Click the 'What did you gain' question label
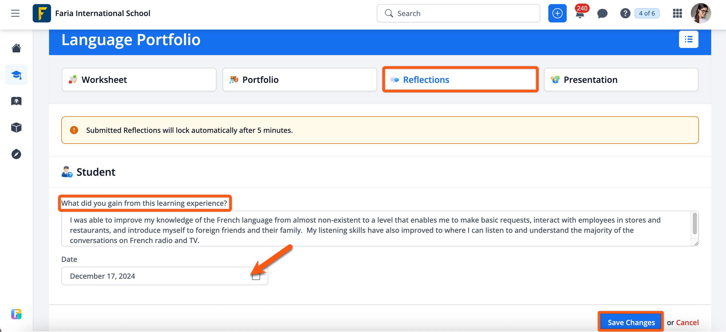Screen dimensions: 726x332 tap(144, 203)
